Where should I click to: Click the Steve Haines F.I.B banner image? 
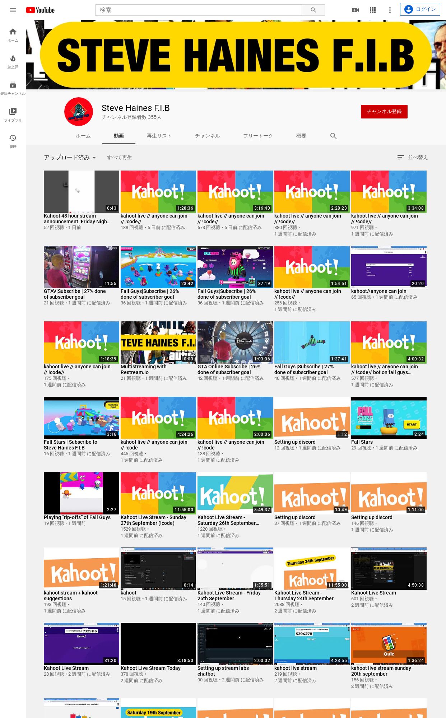pyautogui.click(x=236, y=55)
